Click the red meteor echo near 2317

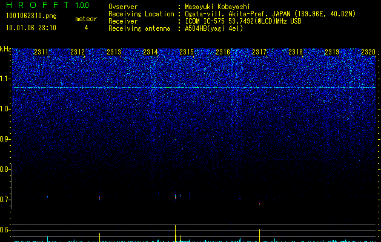pos(259,203)
